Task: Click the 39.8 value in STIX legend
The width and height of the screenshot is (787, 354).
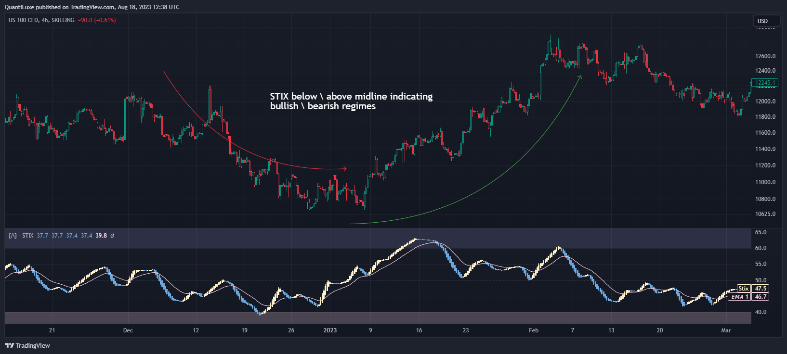Action: (x=101, y=236)
